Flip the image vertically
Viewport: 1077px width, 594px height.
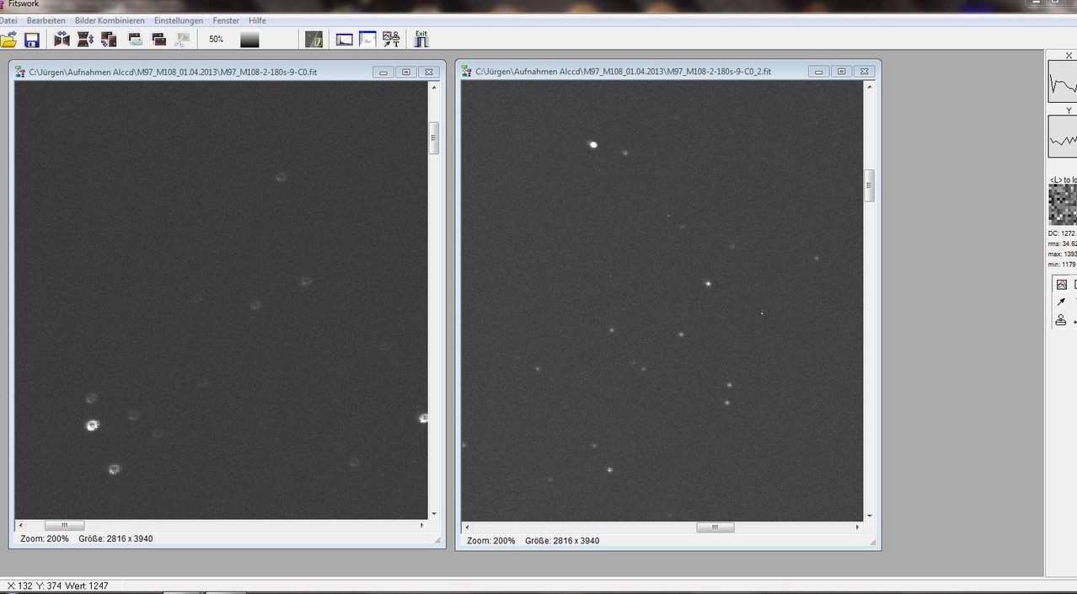pyautogui.click(x=83, y=39)
